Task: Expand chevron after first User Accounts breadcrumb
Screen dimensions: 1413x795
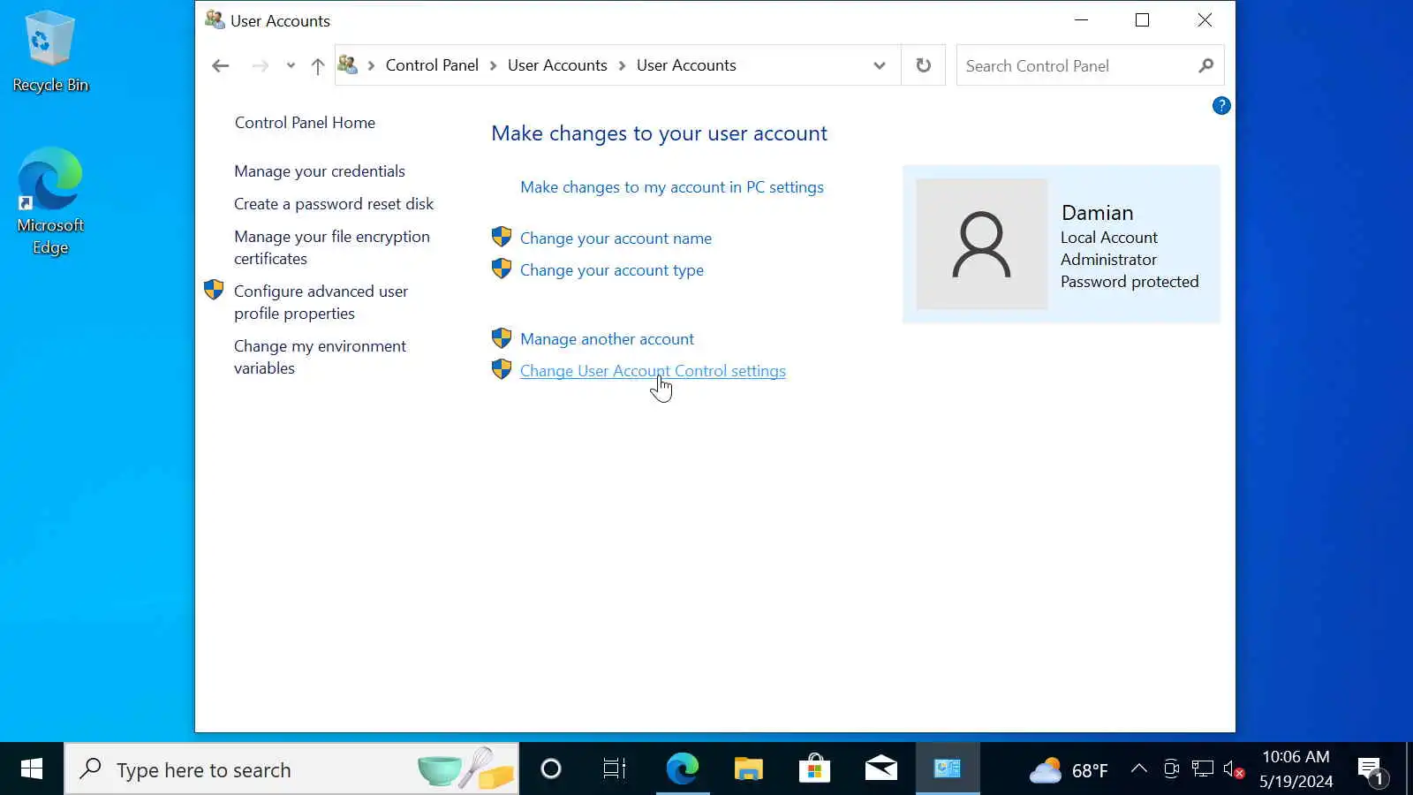Action: [622, 65]
